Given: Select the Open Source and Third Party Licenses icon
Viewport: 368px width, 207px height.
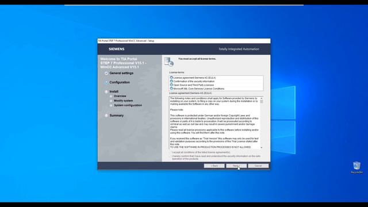Looking at the screenshot, I should pos(171,85).
